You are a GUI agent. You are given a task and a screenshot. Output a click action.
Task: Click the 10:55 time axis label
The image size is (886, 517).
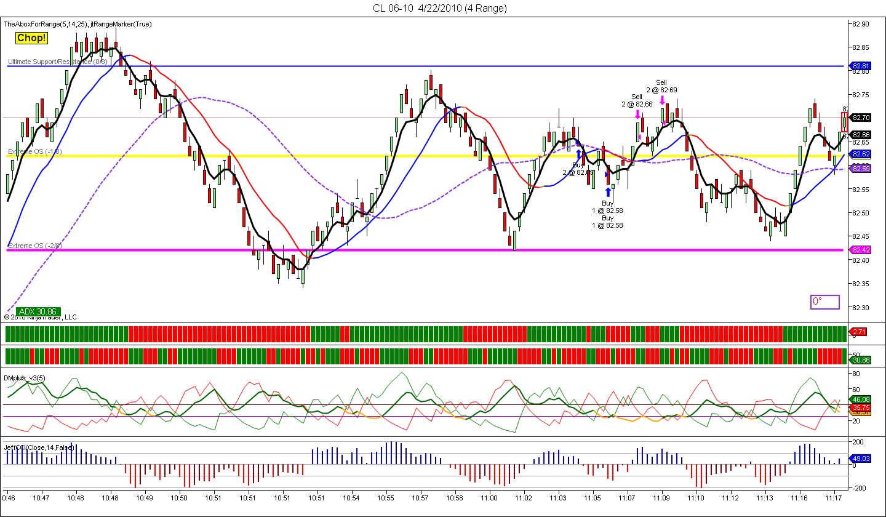pos(386,497)
